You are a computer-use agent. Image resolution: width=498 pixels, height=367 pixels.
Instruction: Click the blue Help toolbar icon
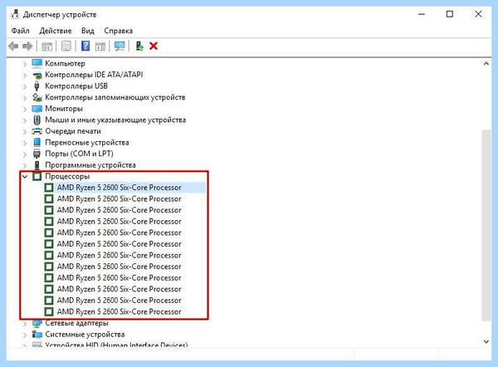point(85,46)
